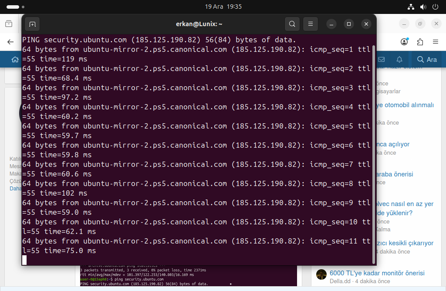Click the time=102 ms value
This screenshot has width=446, height=291.
pyautogui.click(x=64, y=193)
